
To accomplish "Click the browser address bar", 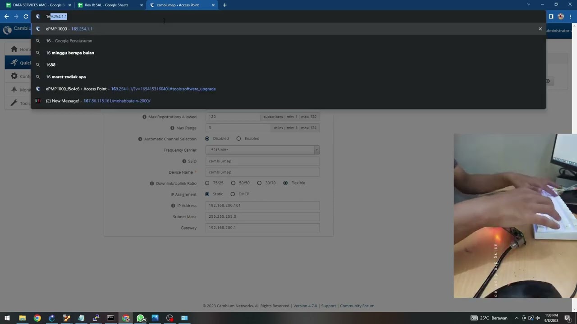I will pos(288,17).
